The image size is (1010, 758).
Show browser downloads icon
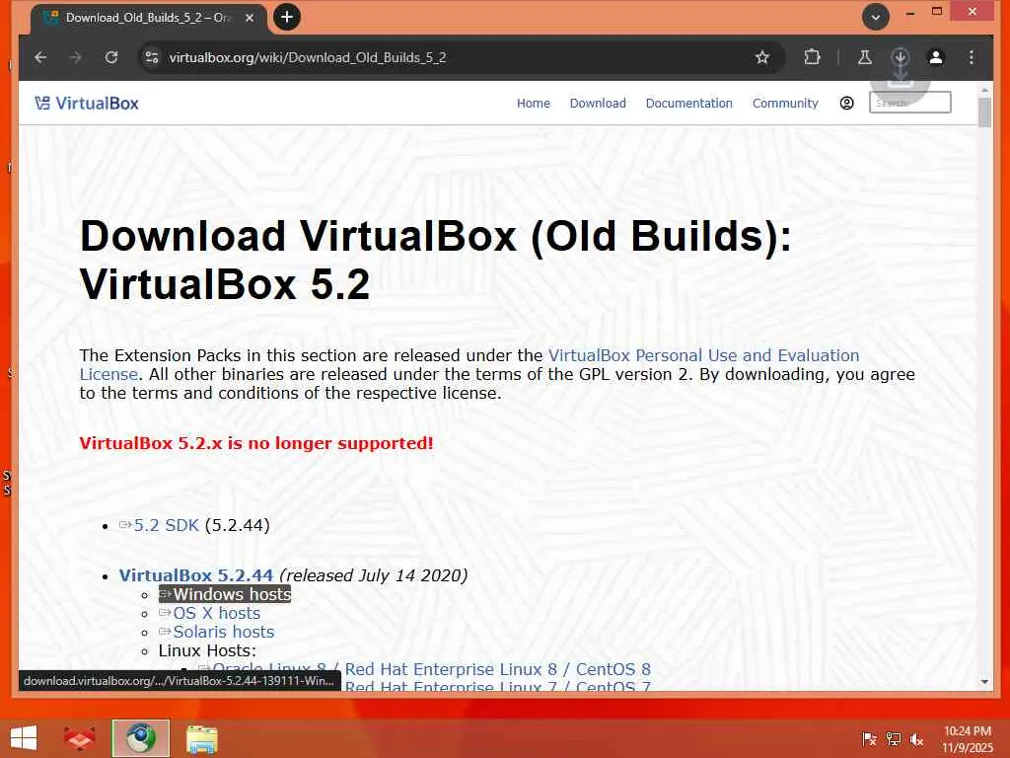(x=900, y=57)
